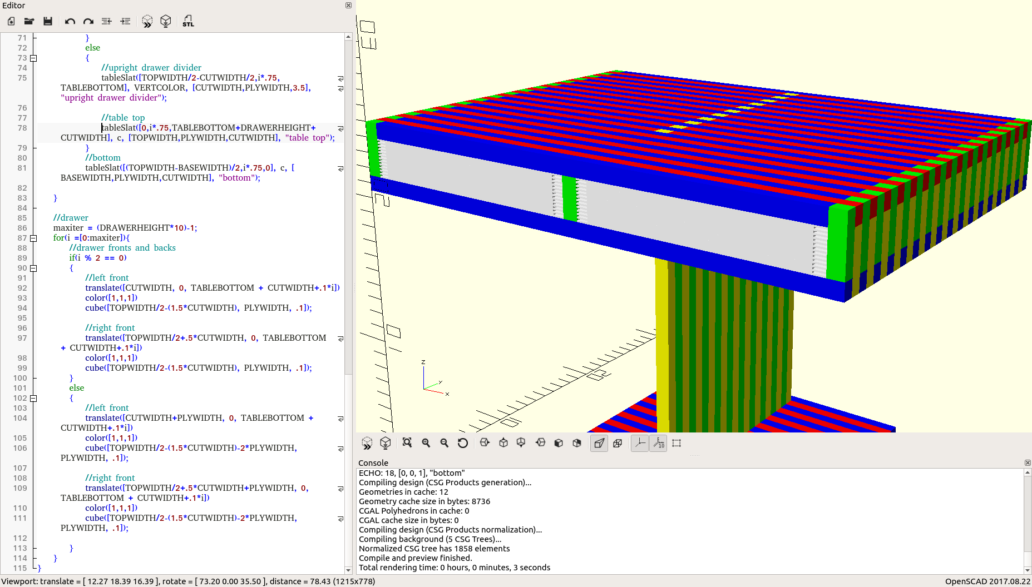Enable Perspective projection
Image resolution: width=1032 pixels, height=587 pixels.
599,443
